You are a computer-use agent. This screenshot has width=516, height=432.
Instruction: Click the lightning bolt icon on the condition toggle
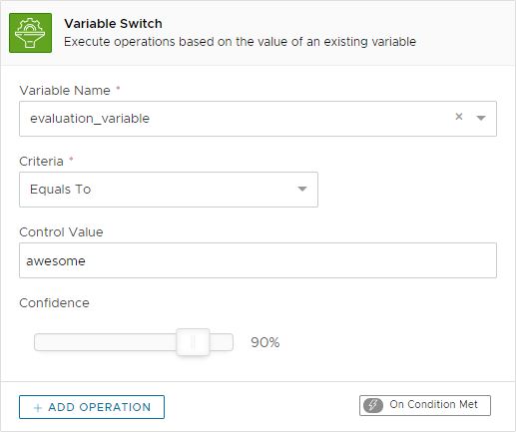pyautogui.click(x=373, y=405)
